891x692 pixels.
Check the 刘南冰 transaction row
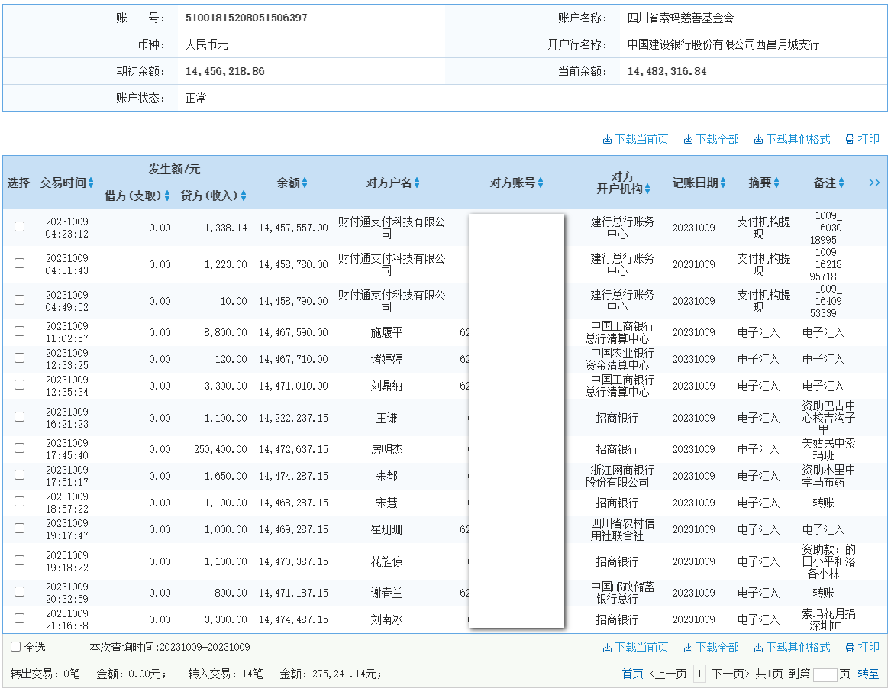(19, 618)
